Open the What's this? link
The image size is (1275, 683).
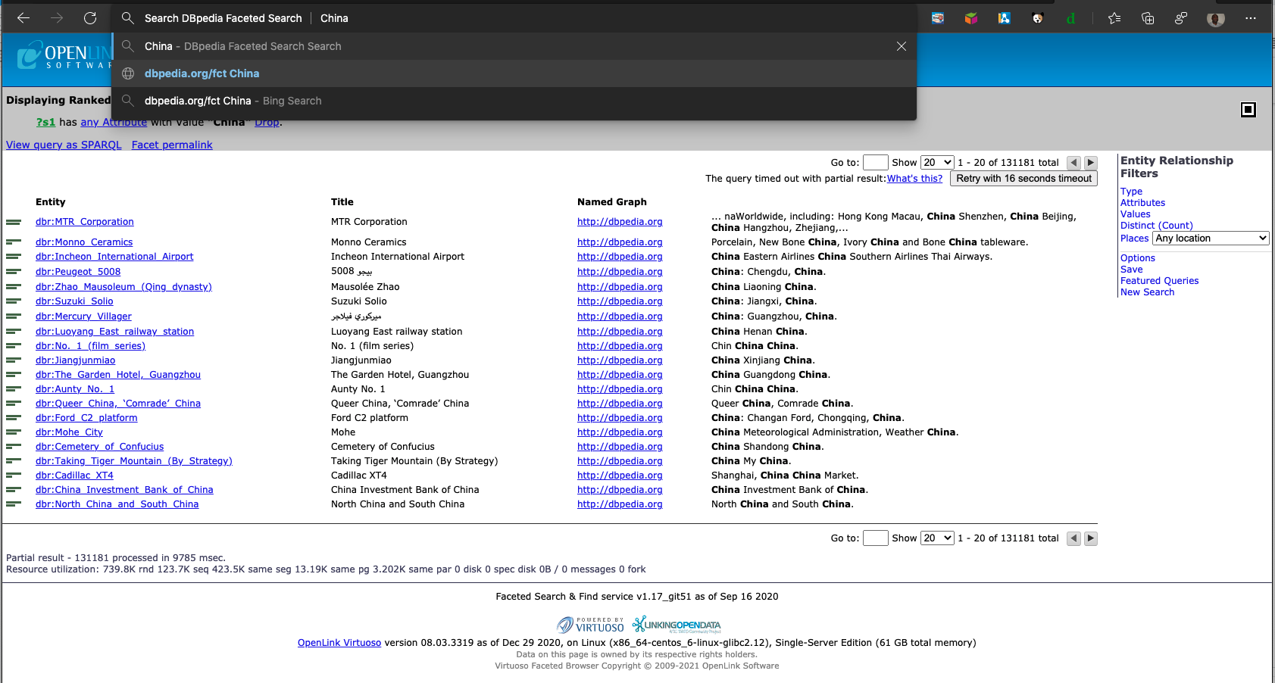(914, 179)
